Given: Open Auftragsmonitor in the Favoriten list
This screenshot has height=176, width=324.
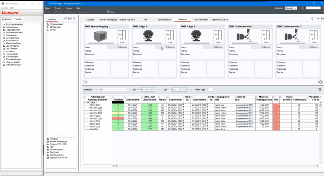Looking at the screenshot, I should coord(12,27).
